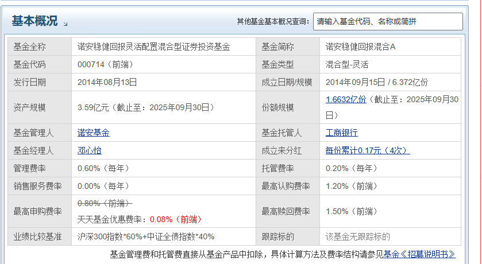The image size is (482, 264).
Task: Select establishment value 2014年09月15日 / 6.372亿份
Action: pyautogui.click(x=377, y=82)
